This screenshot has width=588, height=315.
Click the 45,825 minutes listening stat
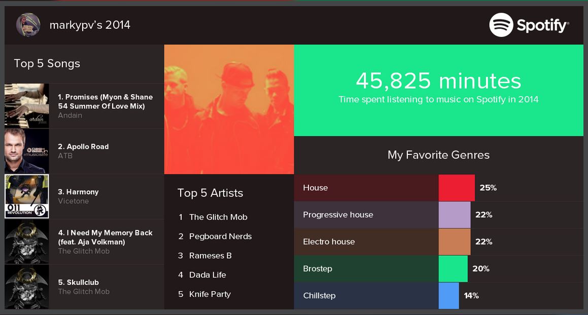pyautogui.click(x=438, y=82)
